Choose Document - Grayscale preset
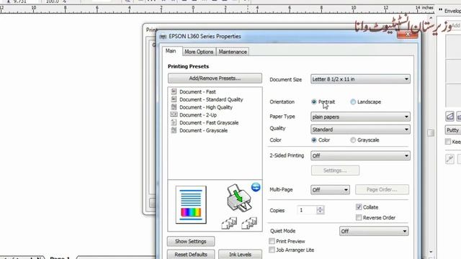This screenshot has height=259, width=461. click(203, 130)
